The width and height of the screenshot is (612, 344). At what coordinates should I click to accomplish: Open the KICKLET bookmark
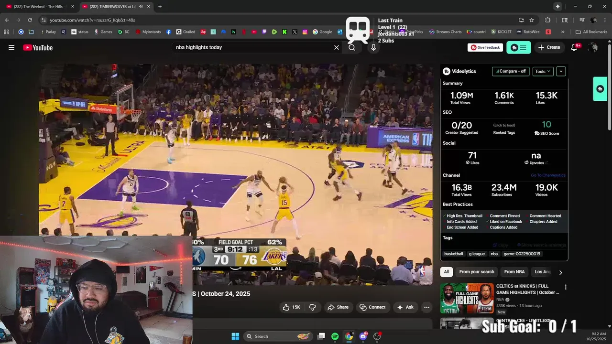(501, 32)
